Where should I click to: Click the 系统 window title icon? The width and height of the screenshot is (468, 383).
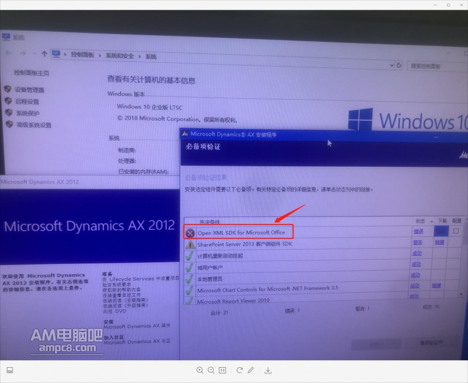click(6, 36)
